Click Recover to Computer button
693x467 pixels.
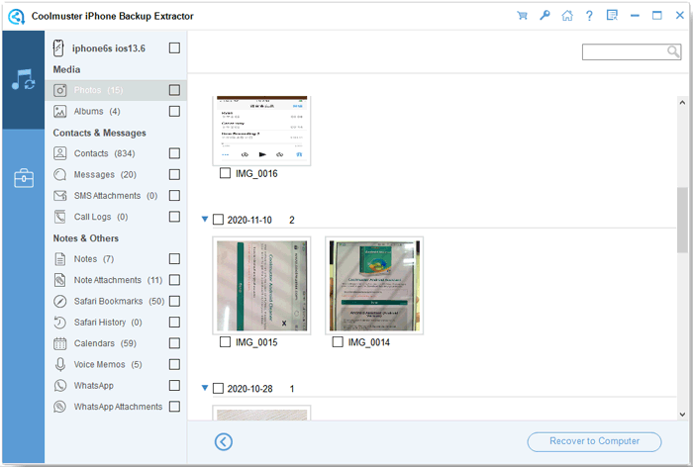point(594,441)
